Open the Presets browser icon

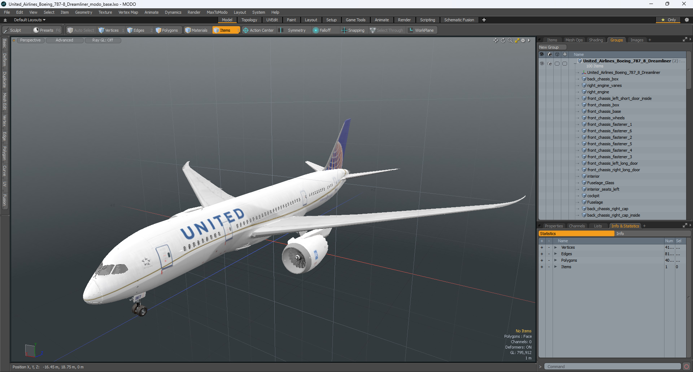tap(36, 30)
